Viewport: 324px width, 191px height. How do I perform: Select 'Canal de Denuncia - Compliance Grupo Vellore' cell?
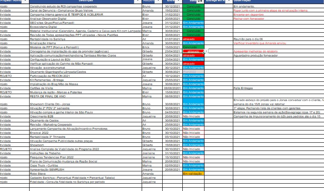coord(85,11)
